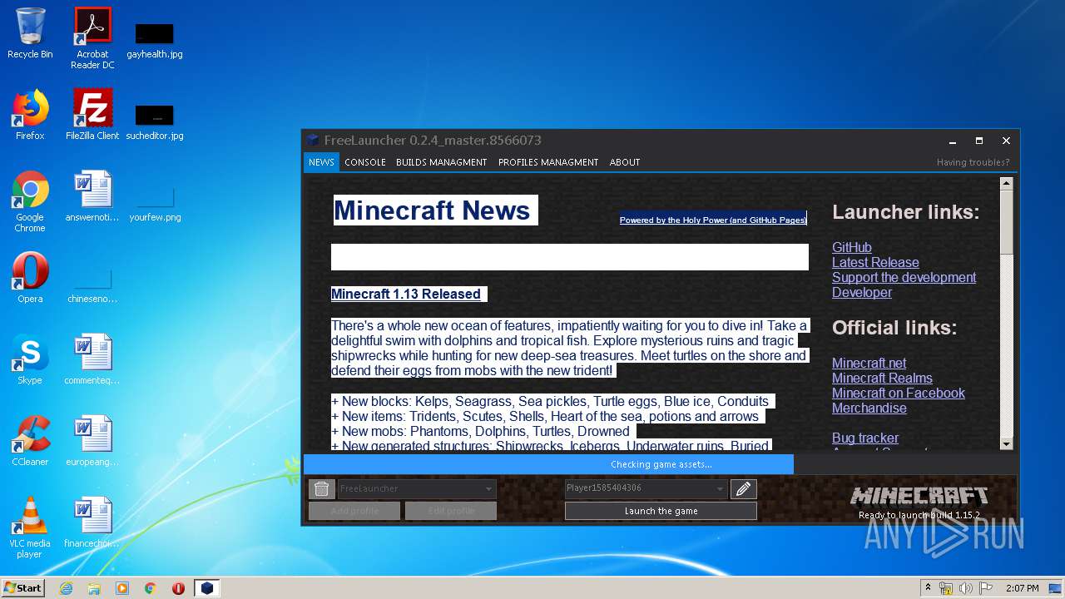Click the news panel scrollbar thumb

coord(1006,222)
